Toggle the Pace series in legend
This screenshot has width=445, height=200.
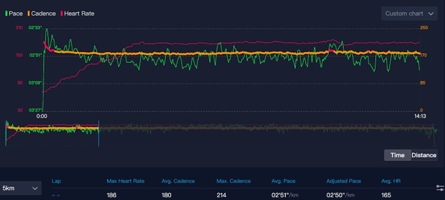click(15, 13)
